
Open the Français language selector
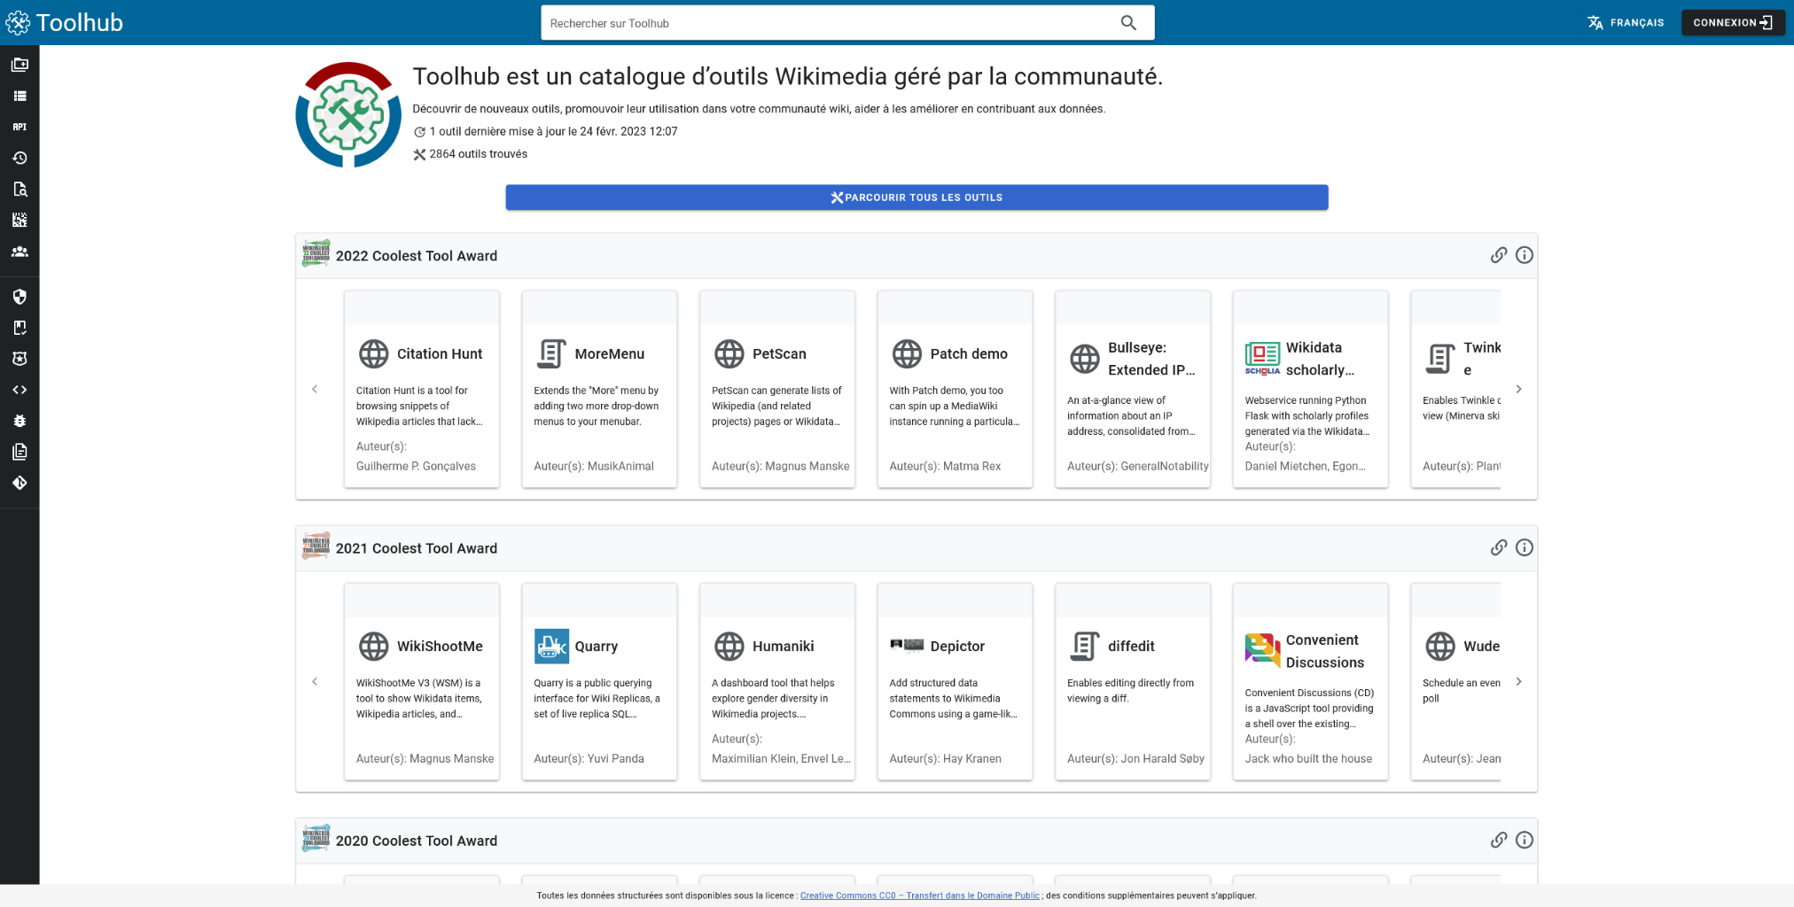(x=1626, y=23)
